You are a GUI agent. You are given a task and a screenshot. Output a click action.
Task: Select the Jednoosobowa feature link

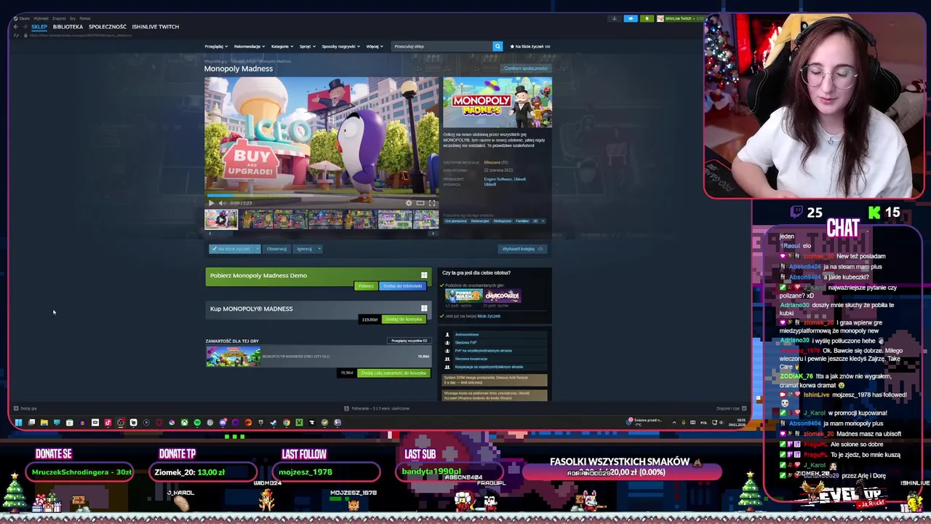coord(466,335)
